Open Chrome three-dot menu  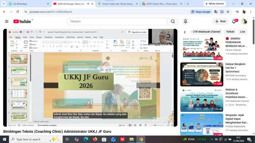coord(251,12)
